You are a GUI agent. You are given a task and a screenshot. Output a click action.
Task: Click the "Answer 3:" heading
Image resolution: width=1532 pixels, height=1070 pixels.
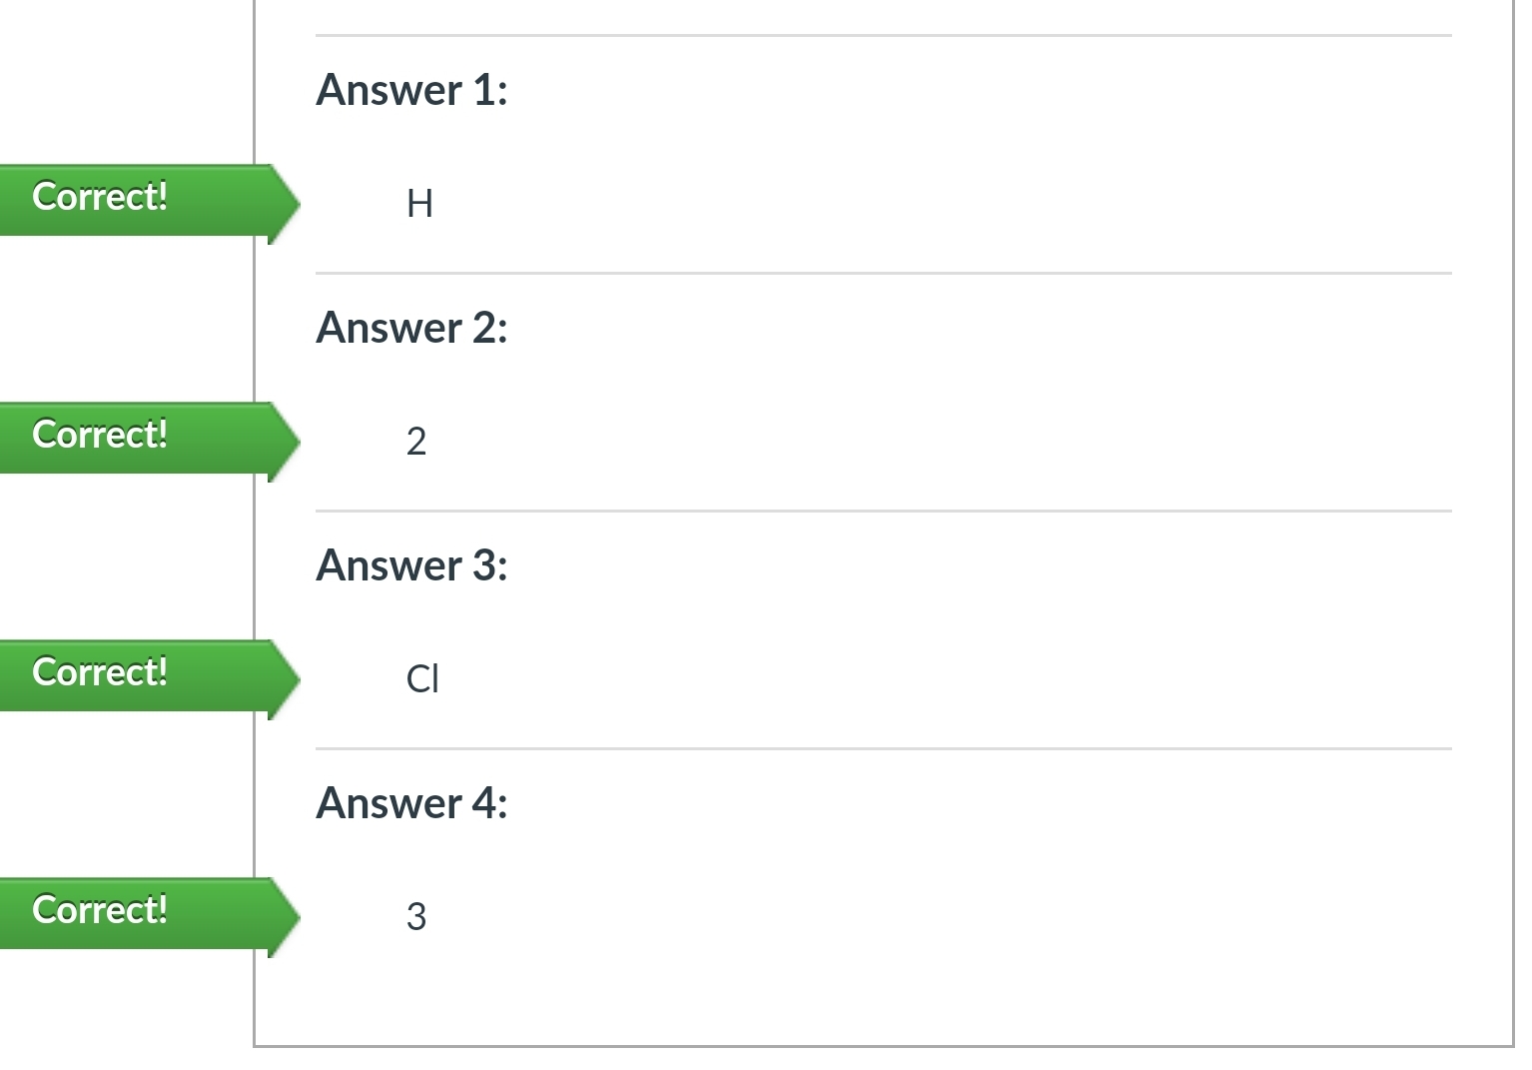[411, 566]
